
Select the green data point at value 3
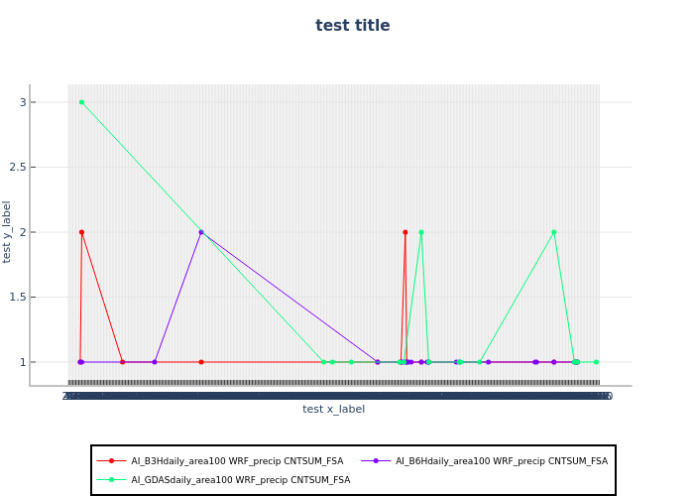pos(81,102)
